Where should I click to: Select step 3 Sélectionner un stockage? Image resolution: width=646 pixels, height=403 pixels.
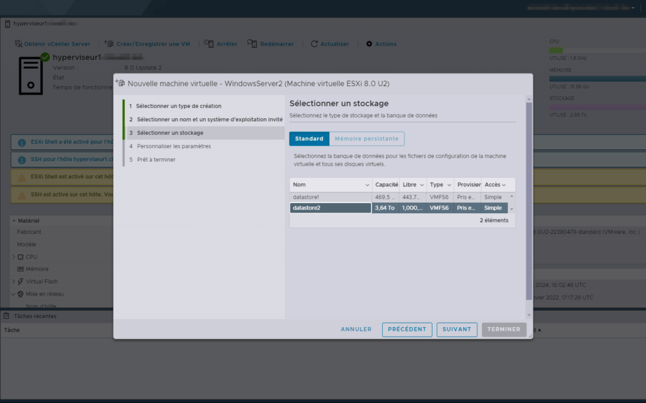click(206, 133)
